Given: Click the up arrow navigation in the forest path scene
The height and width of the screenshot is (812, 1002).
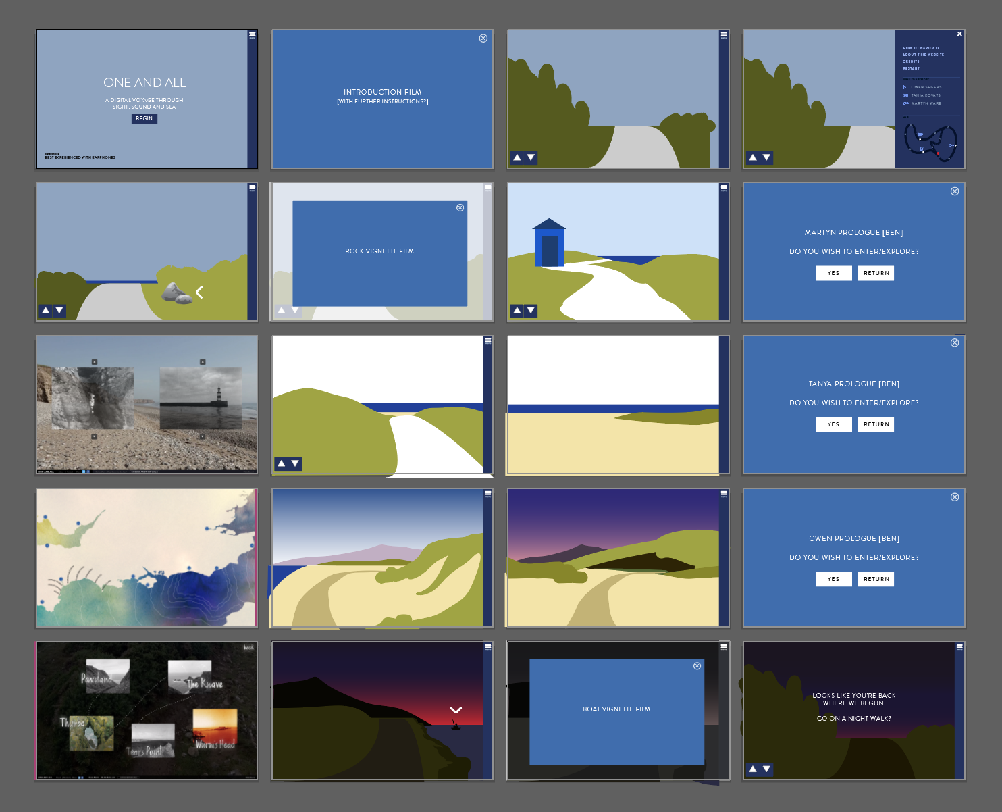Looking at the screenshot, I should point(518,157).
